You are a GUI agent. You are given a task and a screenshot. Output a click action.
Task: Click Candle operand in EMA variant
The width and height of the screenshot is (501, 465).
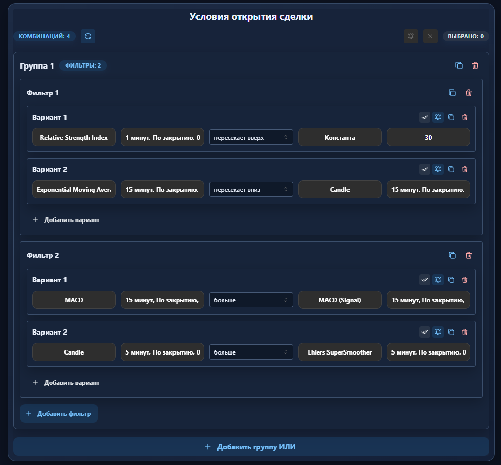(x=340, y=189)
